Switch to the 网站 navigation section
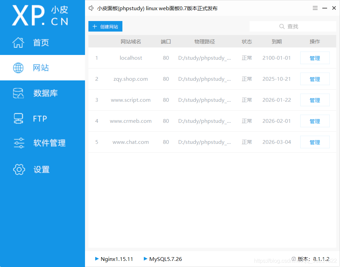 click(x=41, y=68)
